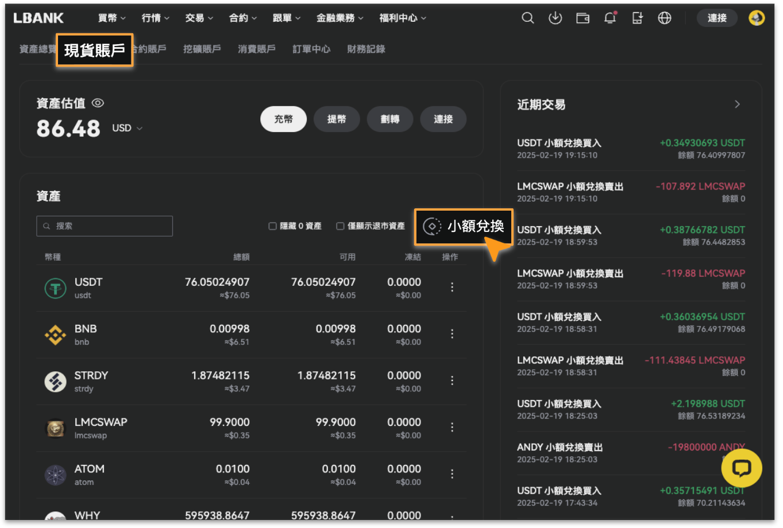
Task: Focus the 搜索 asset search field
Action: [105, 226]
